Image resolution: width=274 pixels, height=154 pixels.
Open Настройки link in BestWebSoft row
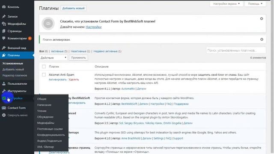pos(157,104)
